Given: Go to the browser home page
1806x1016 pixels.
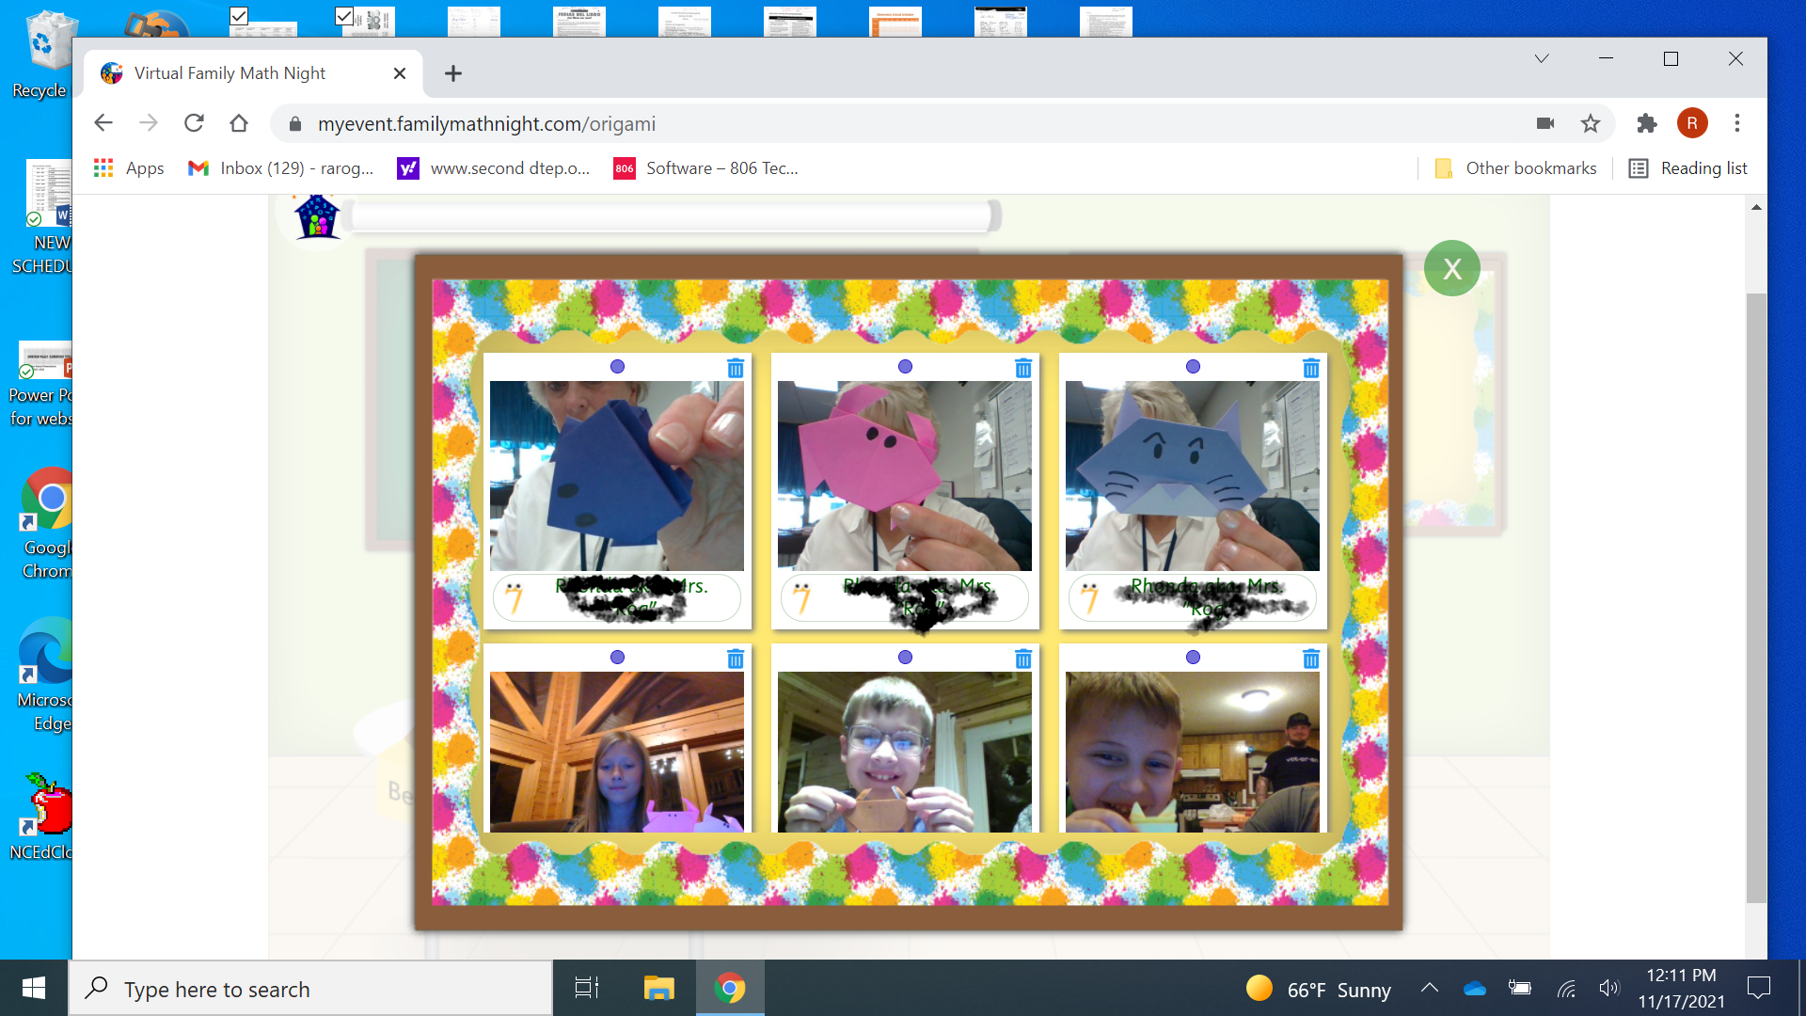Looking at the screenshot, I should pos(239,123).
